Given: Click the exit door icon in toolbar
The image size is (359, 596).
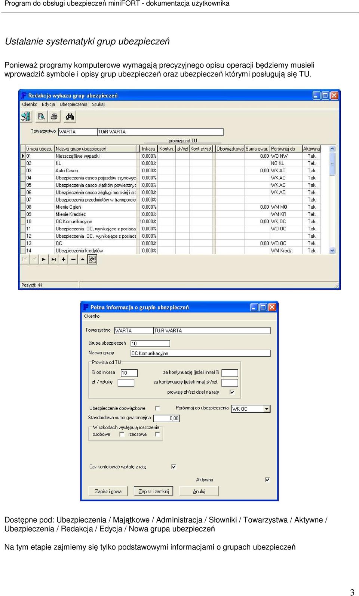Looking at the screenshot, I should click(x=25, y=117).
